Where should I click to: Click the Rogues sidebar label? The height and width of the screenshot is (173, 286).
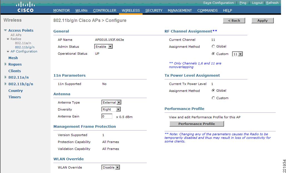(15, 64)
